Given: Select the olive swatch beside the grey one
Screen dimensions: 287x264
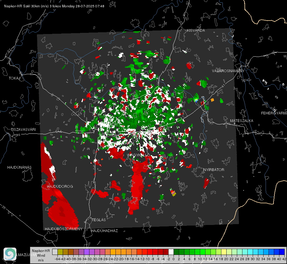Looking at the screenshot, I should coord(60,252).
